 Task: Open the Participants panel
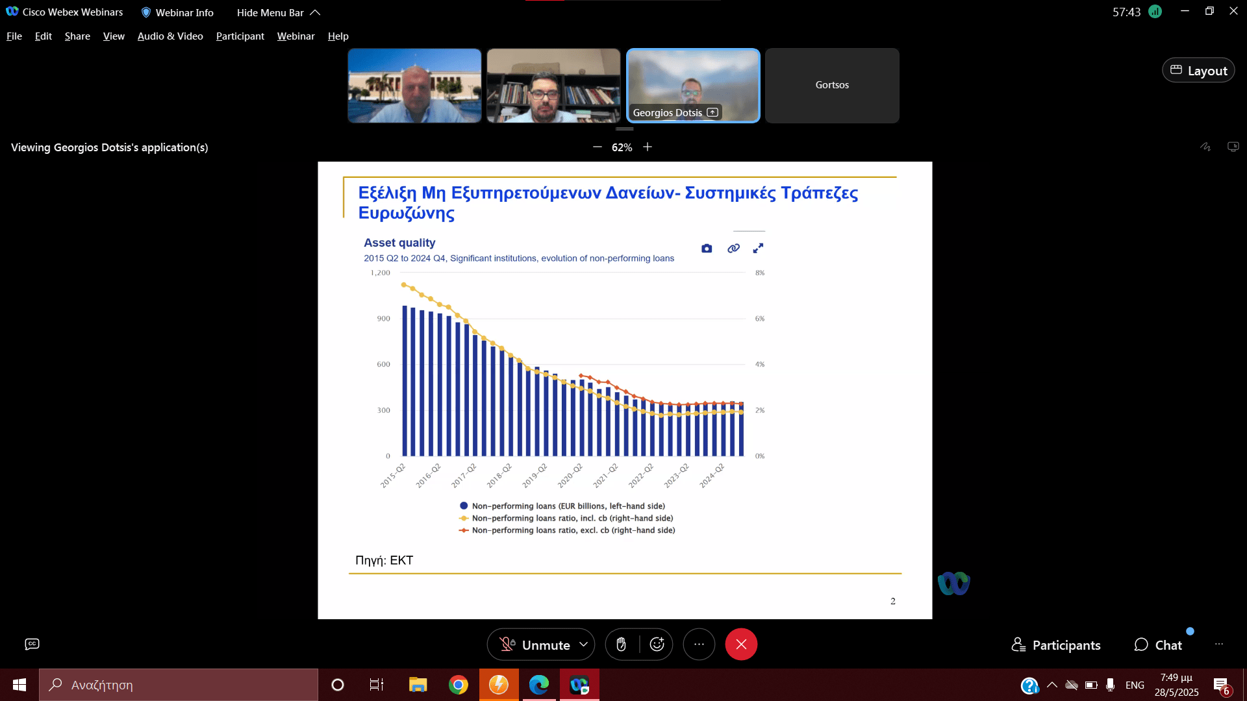click(x=1056, y=645)
